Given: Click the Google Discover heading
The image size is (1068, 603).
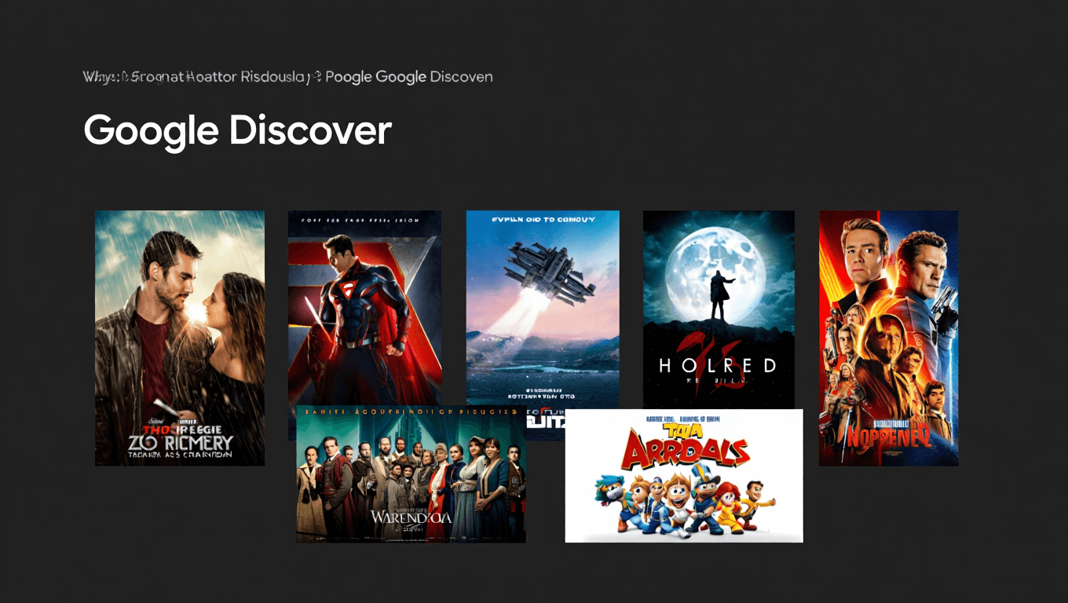Looking at the screenshot, I should [x=237, y=130].
